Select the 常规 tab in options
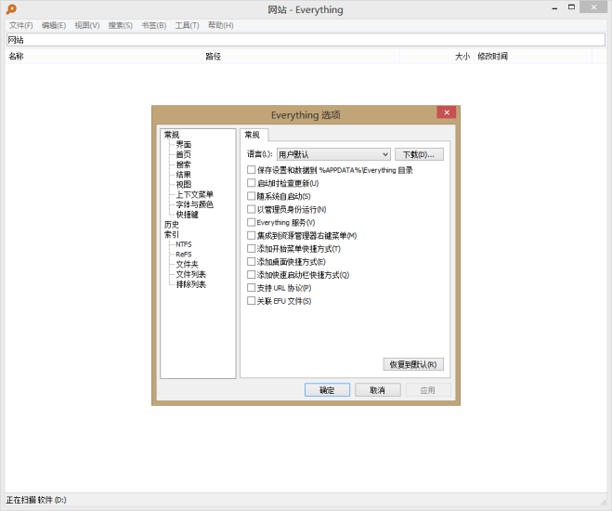The width and height of the screenshot is (612, 511). (253, 135)
